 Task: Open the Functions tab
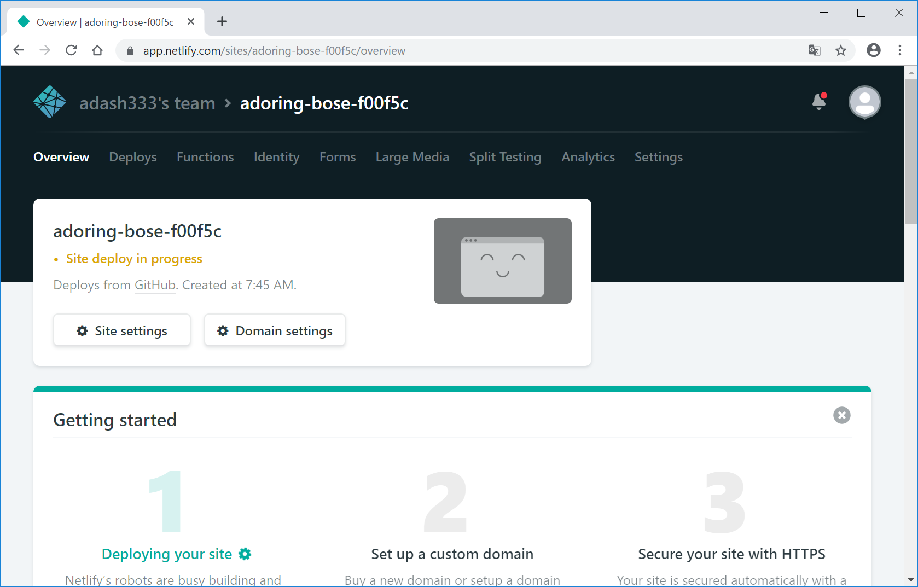pyautogui.click(x=205, y=157)
